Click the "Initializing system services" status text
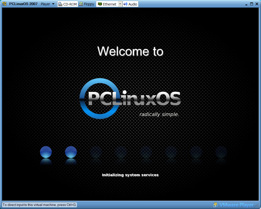 coord(130,175)
